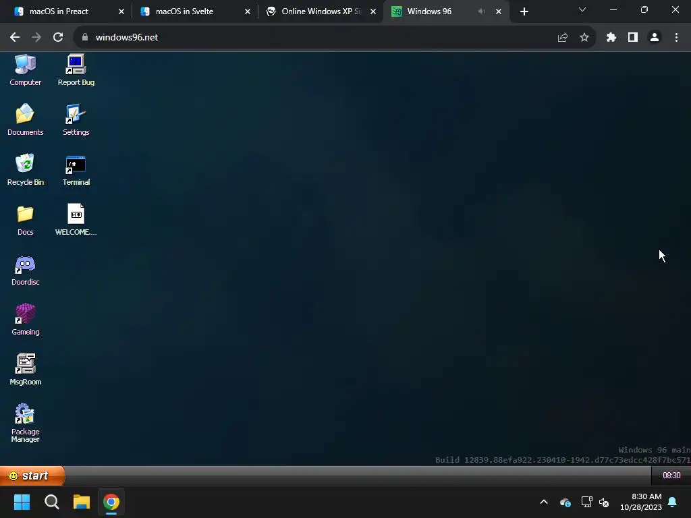Open the Windows 11 Start menu
This screenshot has width=691, height=518.
coord(22,502)
